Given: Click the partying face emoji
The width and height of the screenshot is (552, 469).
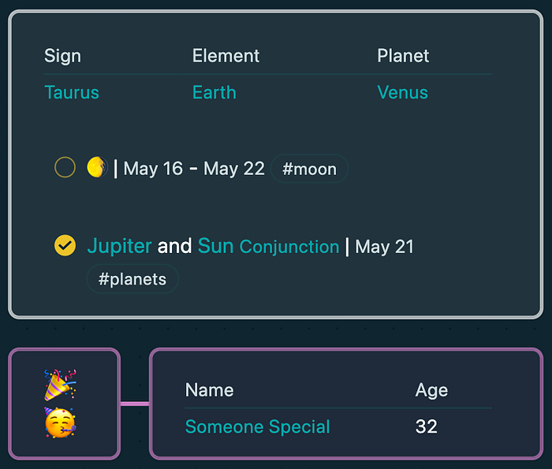Looking at the screenshot, I should tap(60, 422).
